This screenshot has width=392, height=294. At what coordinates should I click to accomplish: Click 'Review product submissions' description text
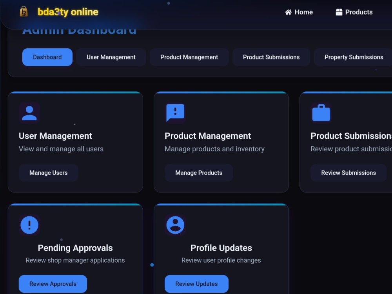351,149
